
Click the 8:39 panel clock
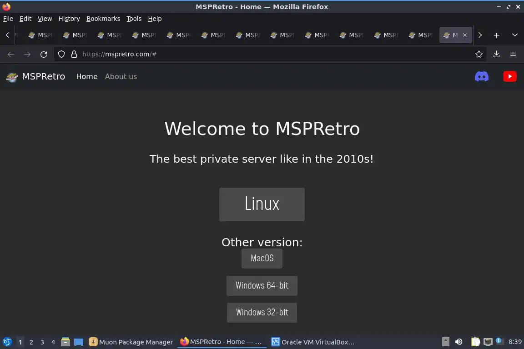coord(515,342)
